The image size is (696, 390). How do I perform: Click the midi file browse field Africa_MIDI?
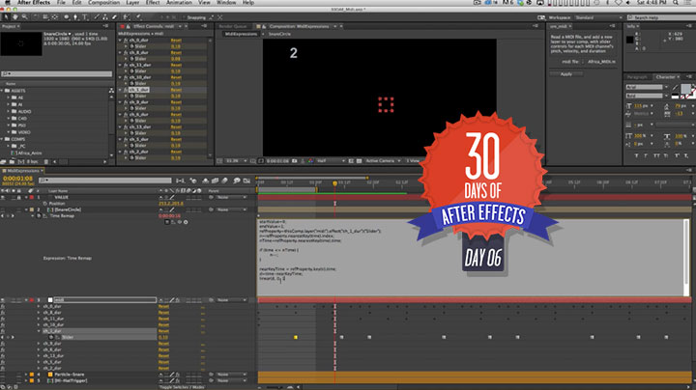601,62
